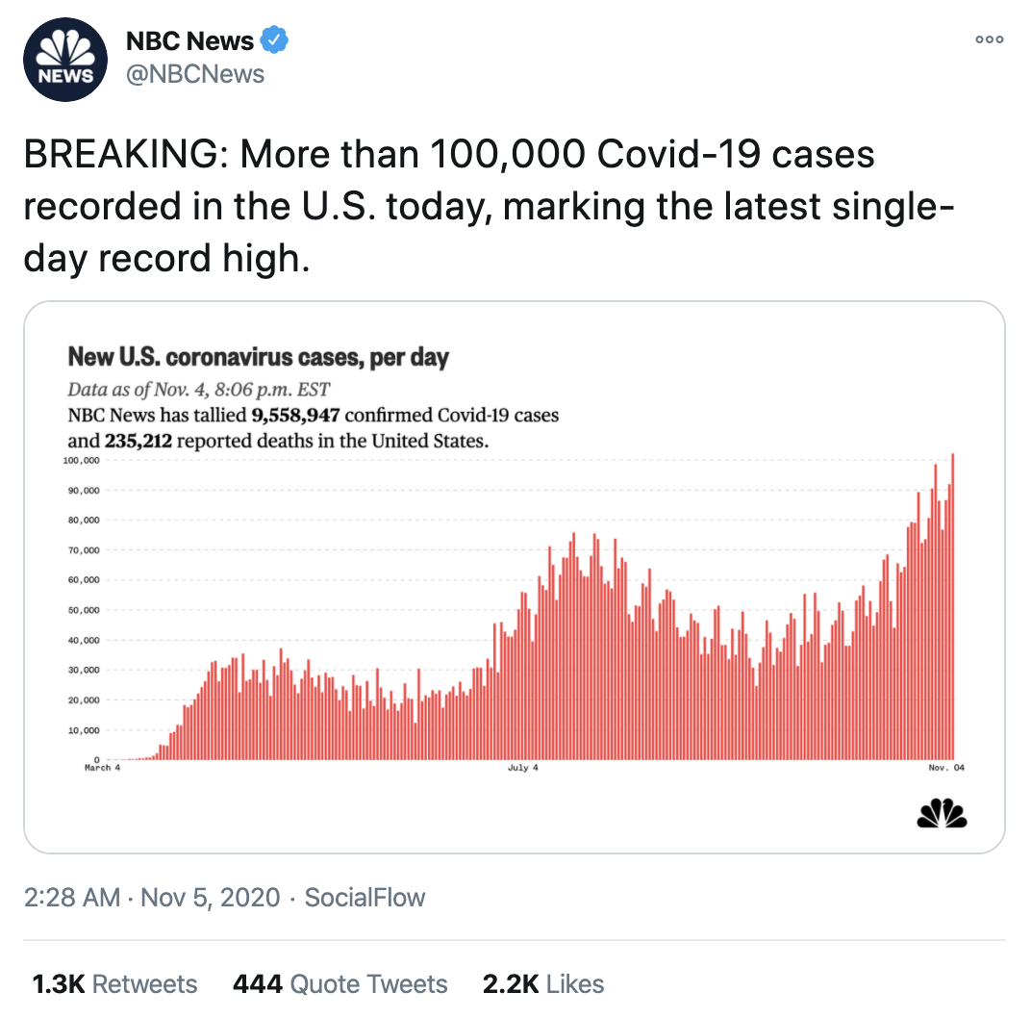The image size is (1031, 1018).
Task: Click the NBC peacock logo in chart corner
Action: 942,813
